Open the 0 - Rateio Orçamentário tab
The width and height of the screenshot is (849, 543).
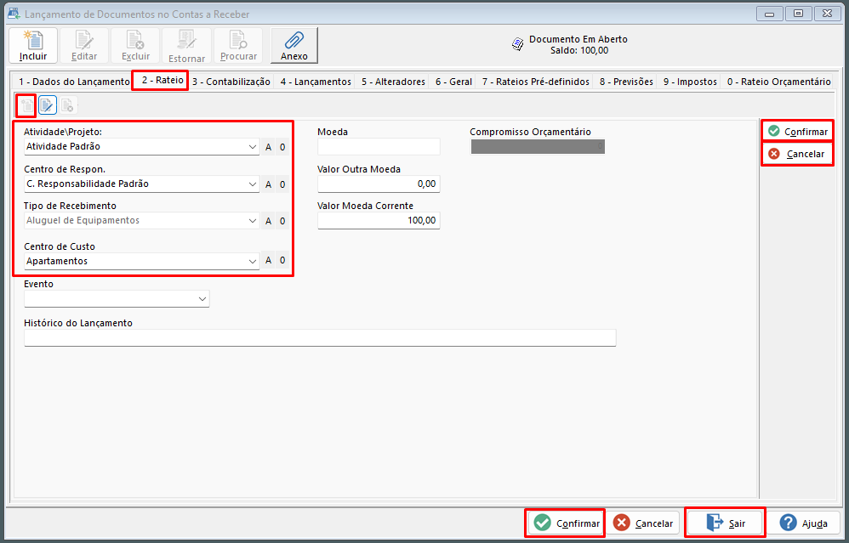(x=778, y=82)
